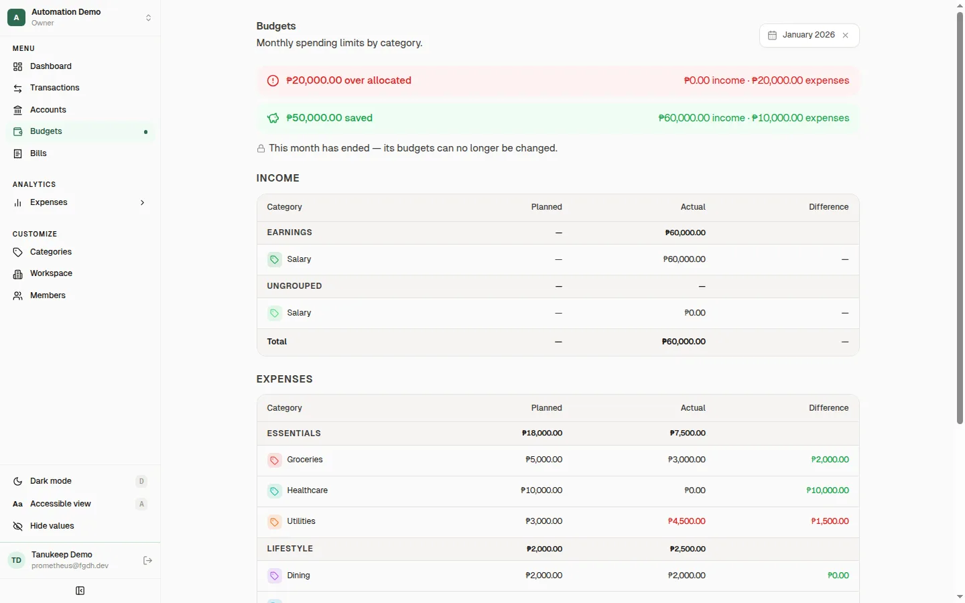Click the ₱50,000.00 saved banner text
Screen dimensions: 965x603
(329, 118)
